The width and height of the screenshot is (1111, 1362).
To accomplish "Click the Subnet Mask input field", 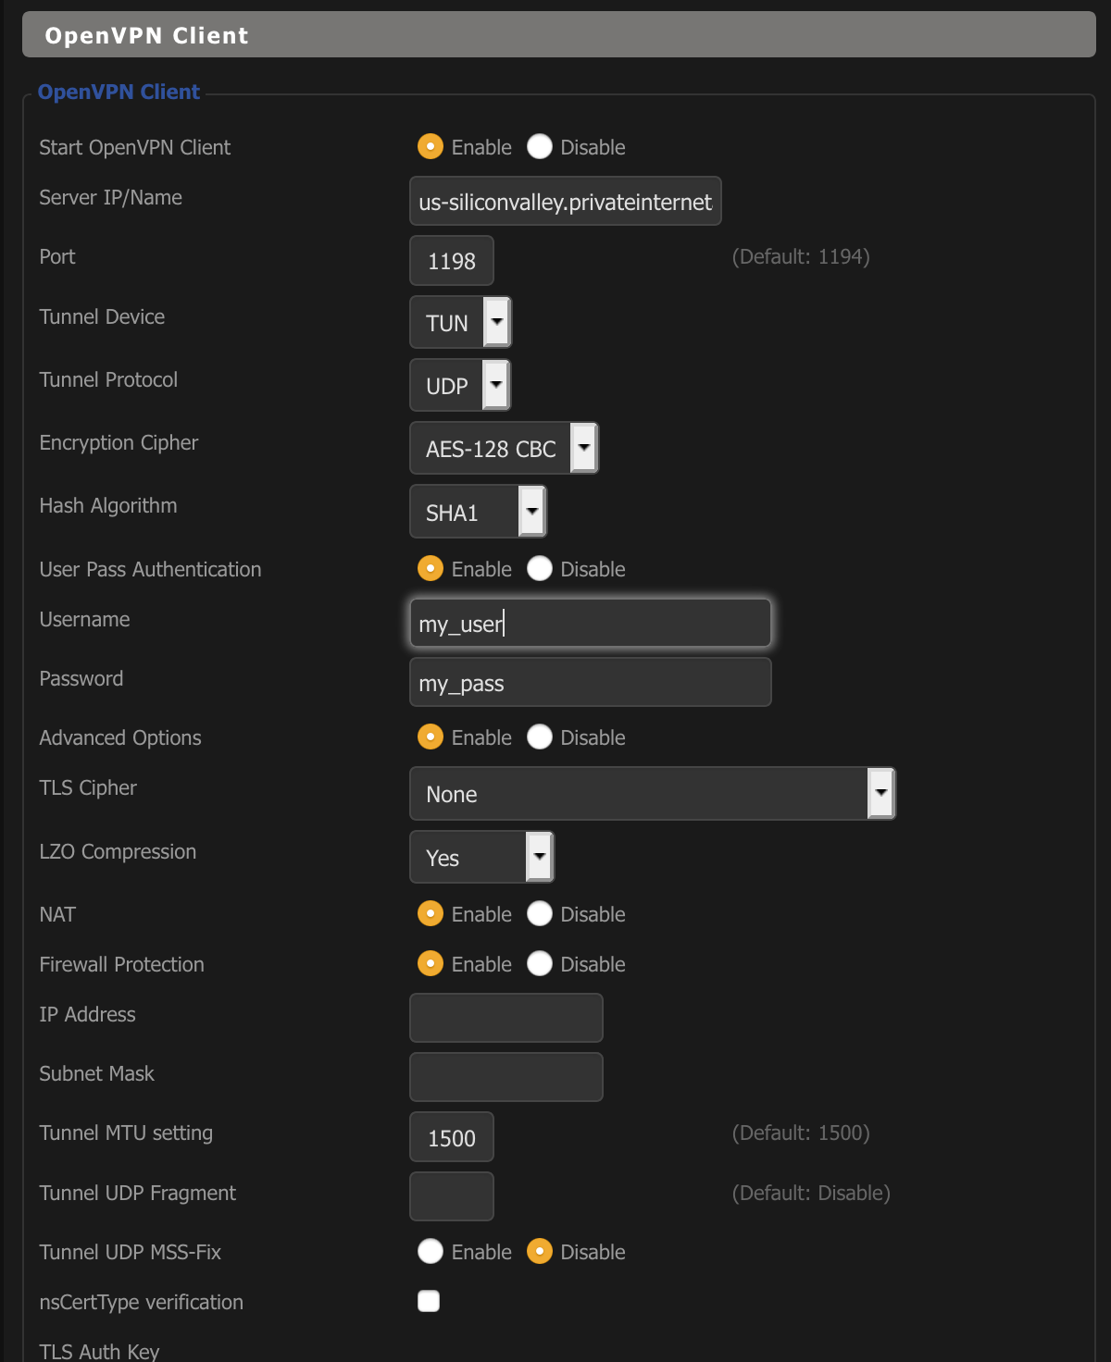I will [506, 1077].
